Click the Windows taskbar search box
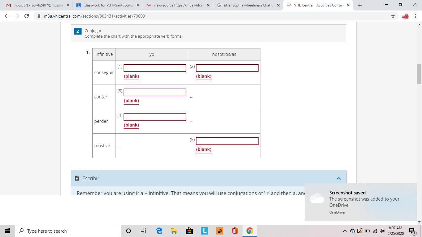The height and width of the screenshot is (237, 422). 68,231
